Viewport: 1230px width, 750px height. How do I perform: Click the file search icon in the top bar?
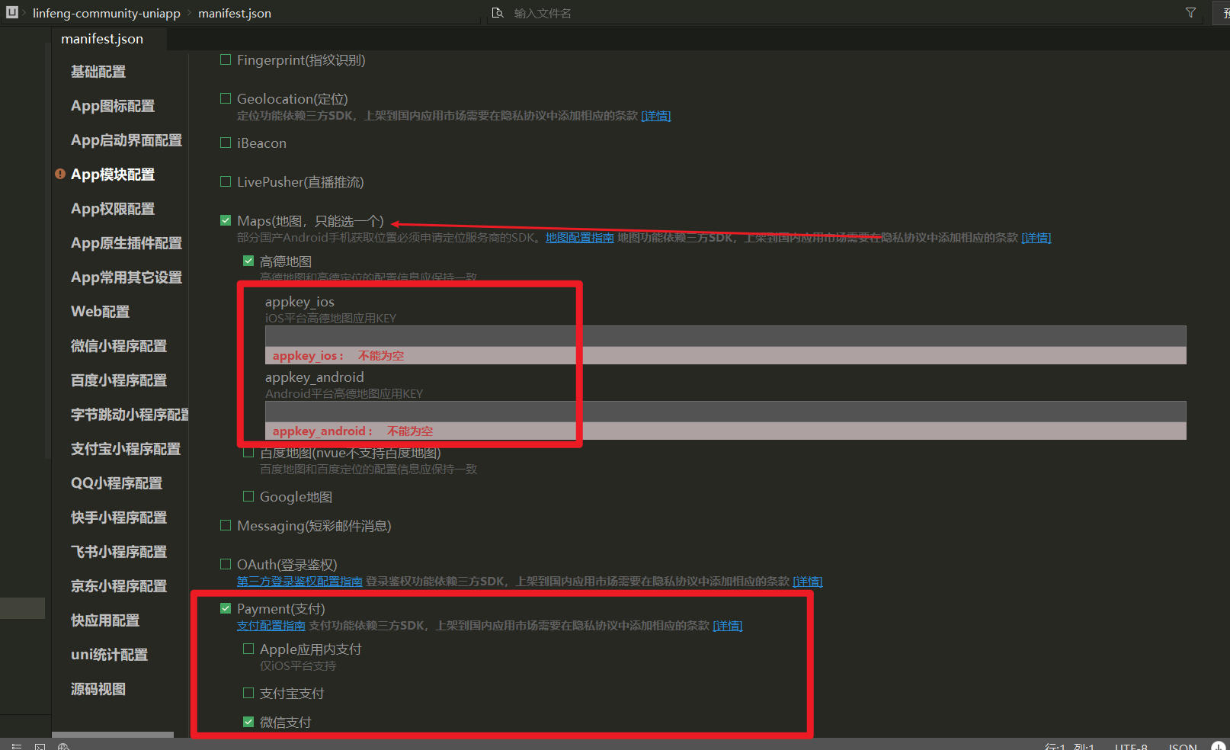tap(498, 13)
